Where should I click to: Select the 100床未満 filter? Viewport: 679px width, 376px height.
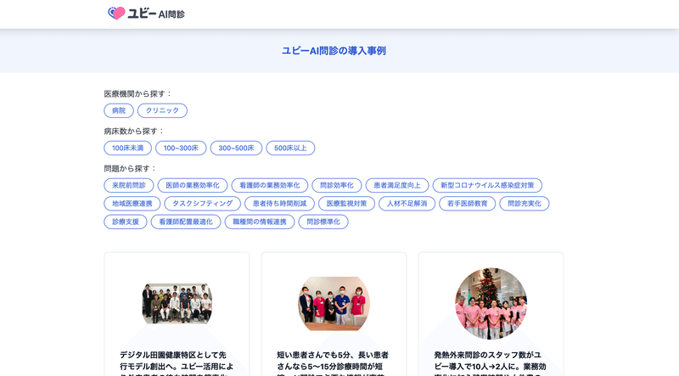[x=128, y=148]
